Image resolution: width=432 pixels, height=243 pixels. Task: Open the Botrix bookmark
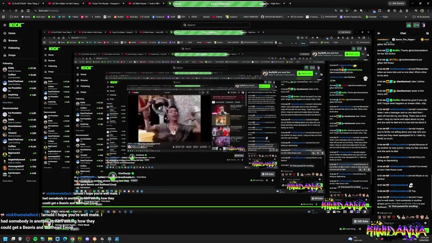(x=26, y=17)
